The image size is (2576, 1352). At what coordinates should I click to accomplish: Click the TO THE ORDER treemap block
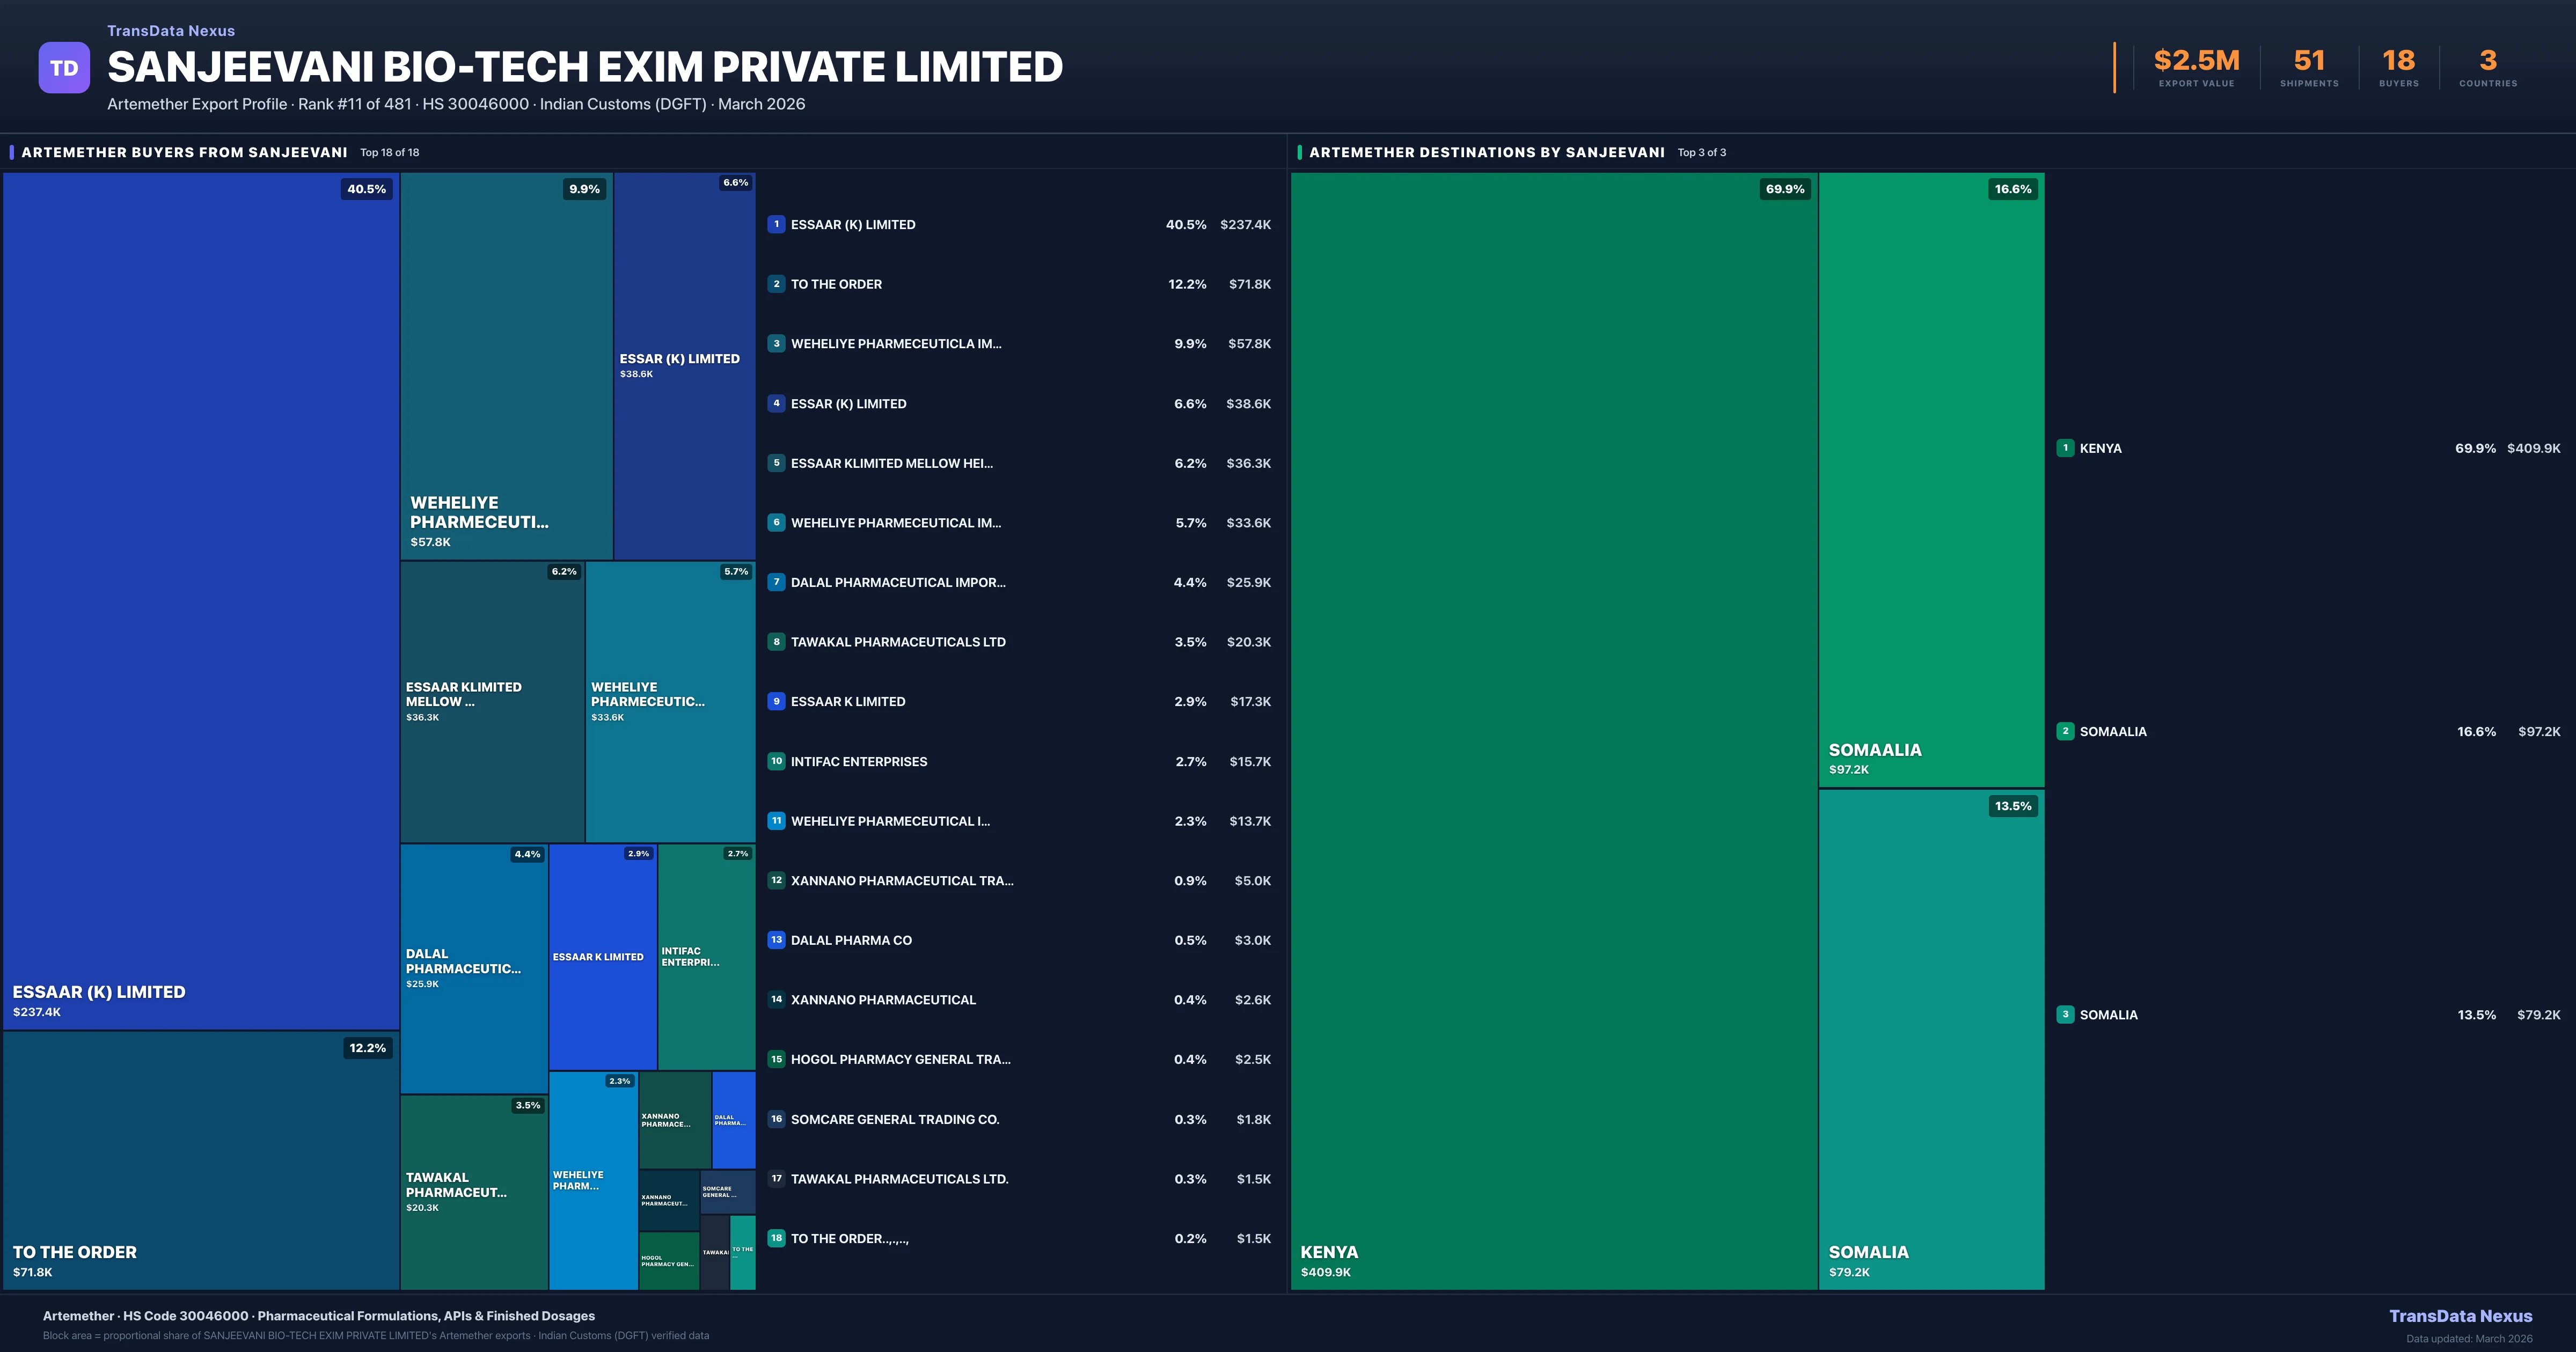tap(200, 1160)
